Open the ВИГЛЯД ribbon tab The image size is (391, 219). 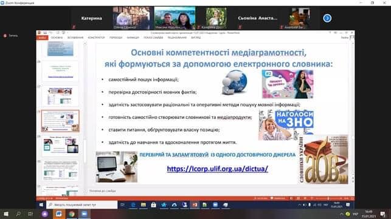196,38
